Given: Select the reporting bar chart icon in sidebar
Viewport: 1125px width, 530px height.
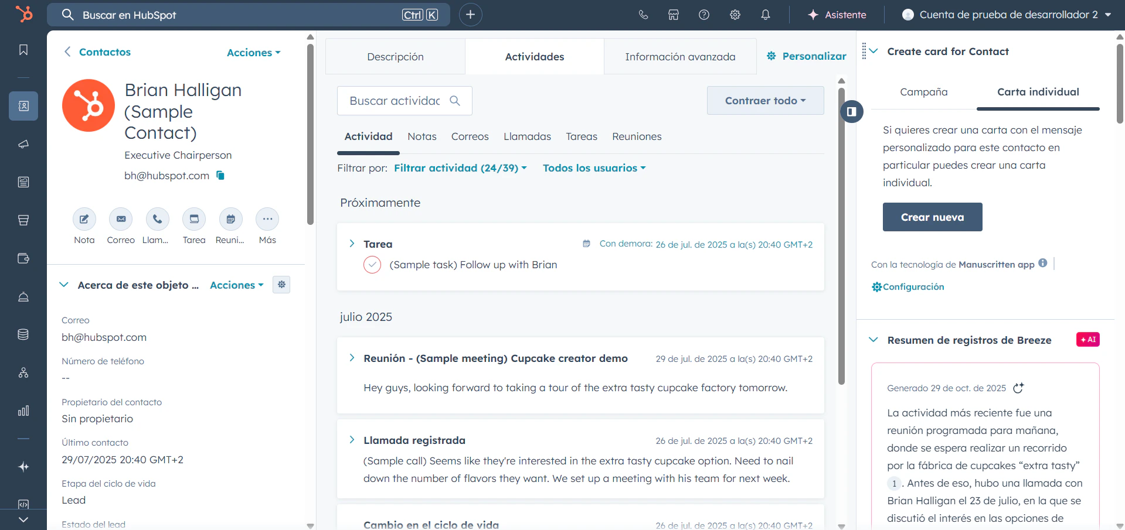Looking at the screenshot, I should tap(23, 411).
